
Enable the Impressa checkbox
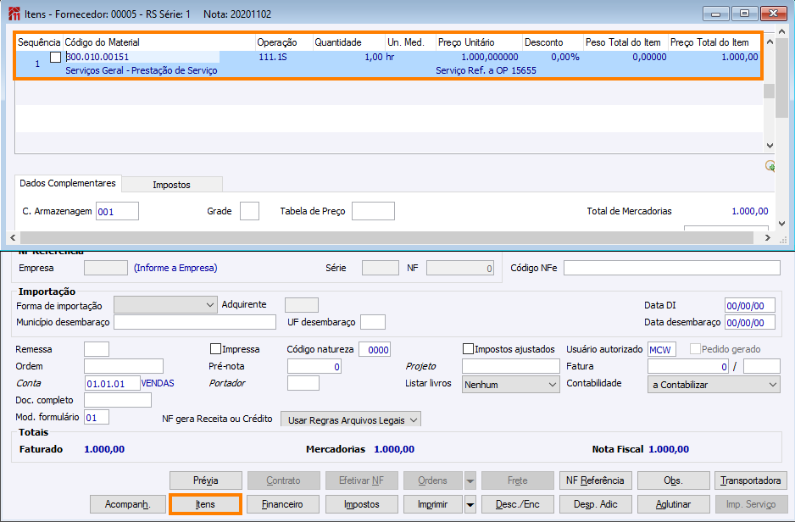(x=215, y=349)
